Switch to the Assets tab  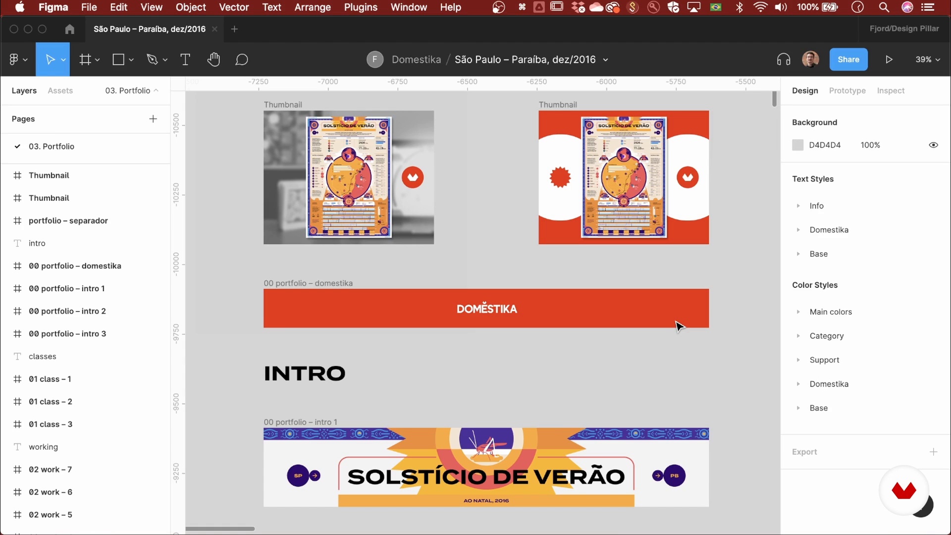click(60, 91)
